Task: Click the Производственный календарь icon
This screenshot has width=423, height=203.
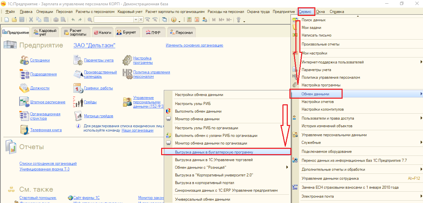Action: pyautogui.click(x=78, y=74)
